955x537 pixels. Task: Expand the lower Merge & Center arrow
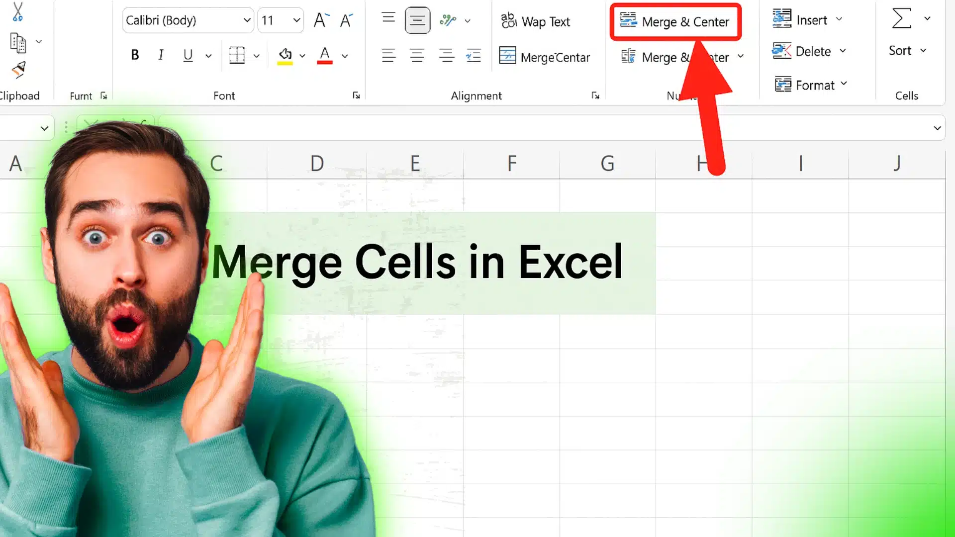click(741, 56)
